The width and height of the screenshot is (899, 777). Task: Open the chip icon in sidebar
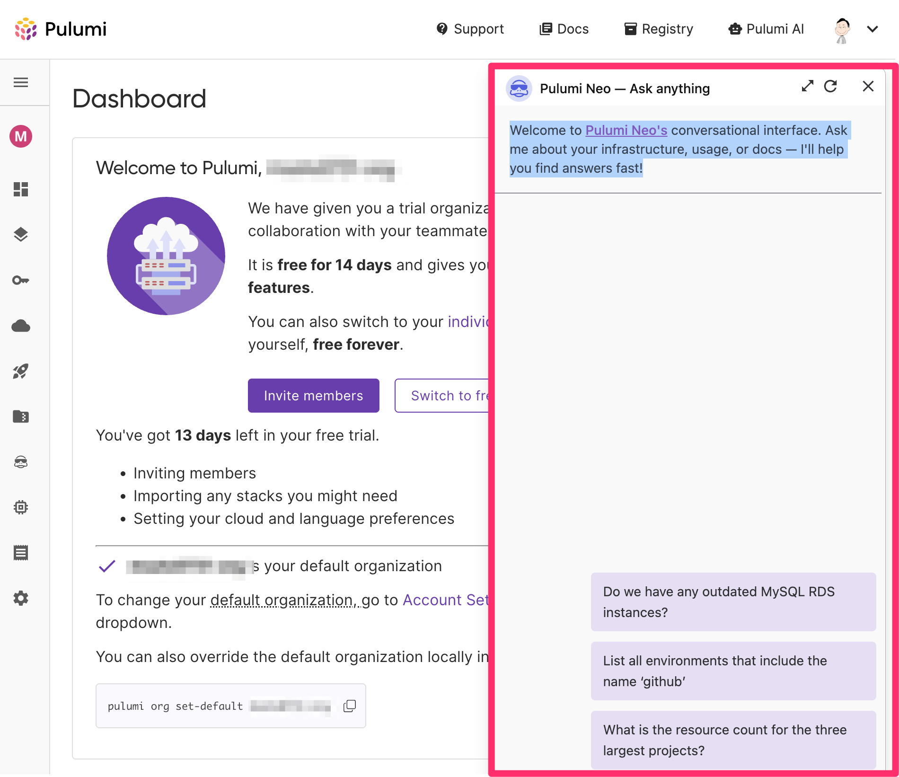(x=21, y=507)
